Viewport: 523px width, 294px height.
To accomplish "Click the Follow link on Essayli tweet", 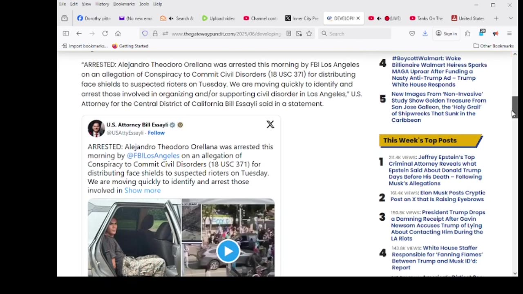I will point(156,133).
